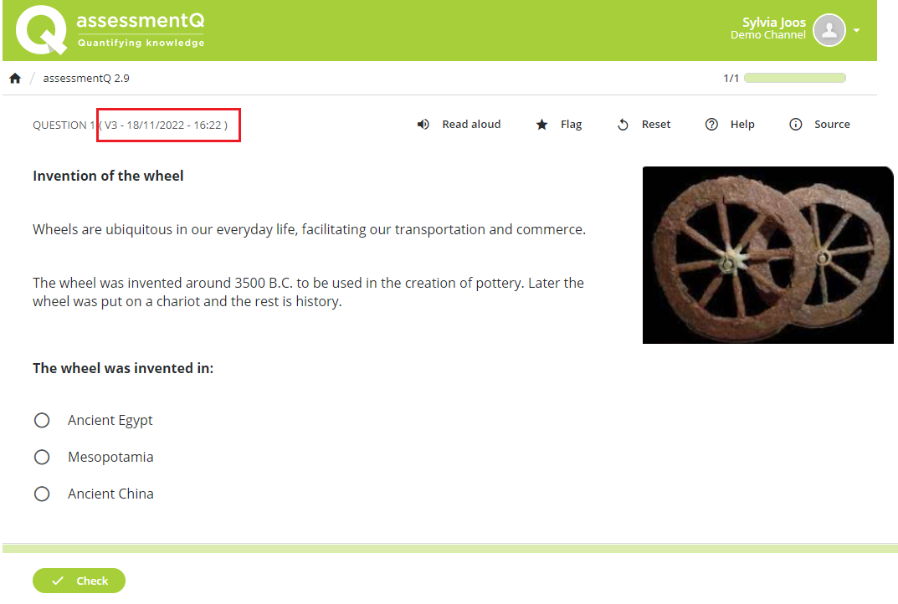898x604 pixels.
Task: Click the Read aloud text label
Action: pos(471,124)
